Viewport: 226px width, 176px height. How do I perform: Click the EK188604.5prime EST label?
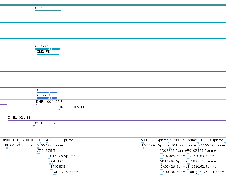(x=182, y=140)
